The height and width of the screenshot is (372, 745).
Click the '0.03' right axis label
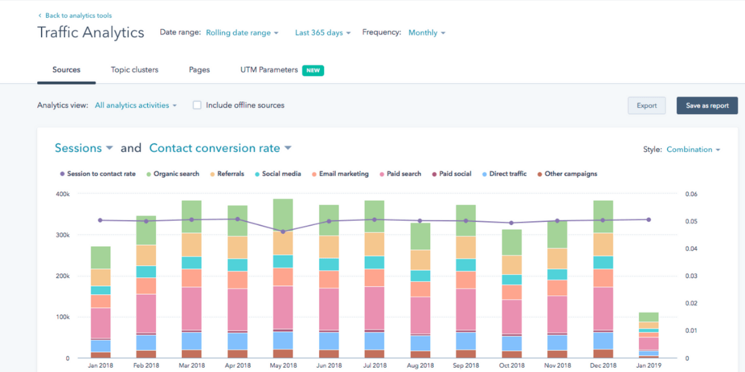692,276
